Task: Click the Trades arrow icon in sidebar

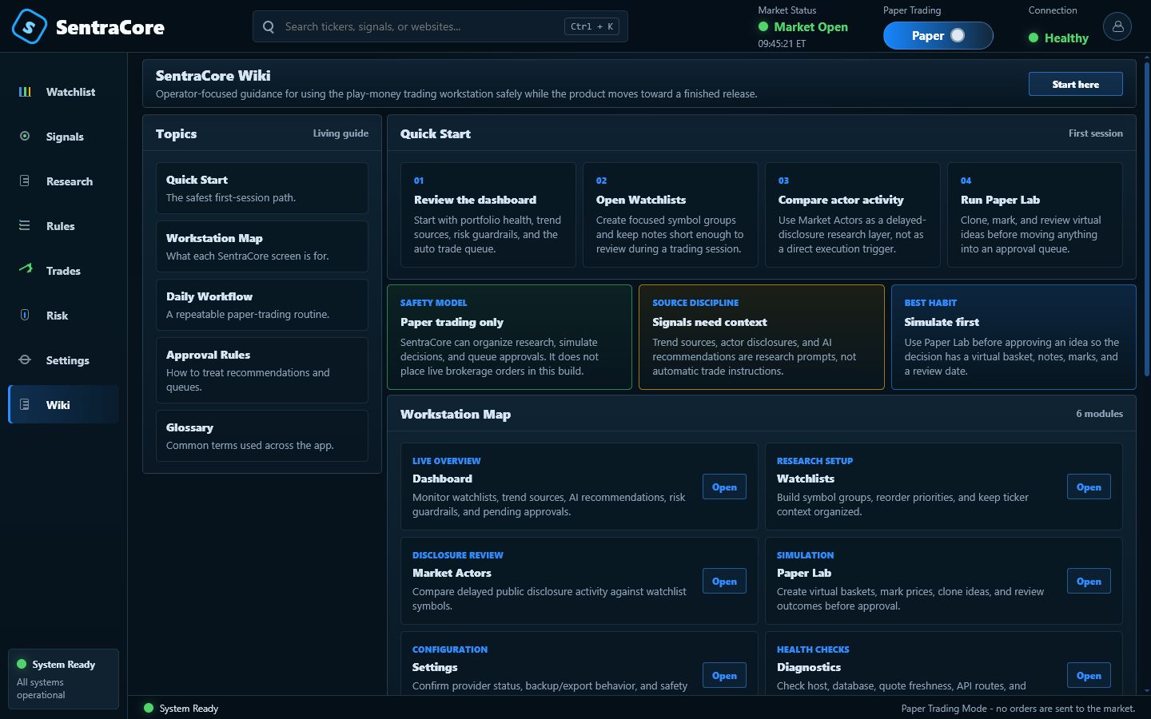Action: tap(25, 270)
